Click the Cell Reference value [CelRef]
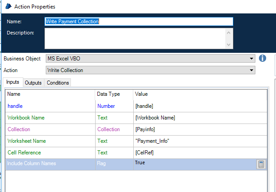The width and height of the screenshot is (276, 192). pos(193,153)
